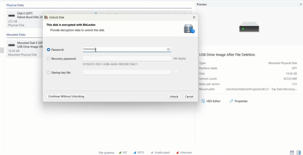Choose the Startup key file radio option

[x=48, y=73]
